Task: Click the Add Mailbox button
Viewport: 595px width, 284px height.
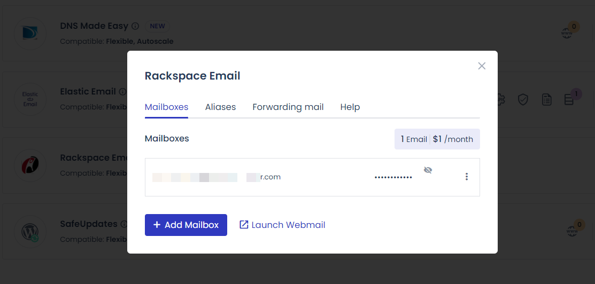Action: click(x=186, y=225)
